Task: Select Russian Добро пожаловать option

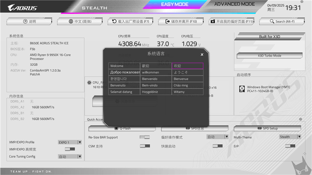Action: click(124, 72)
